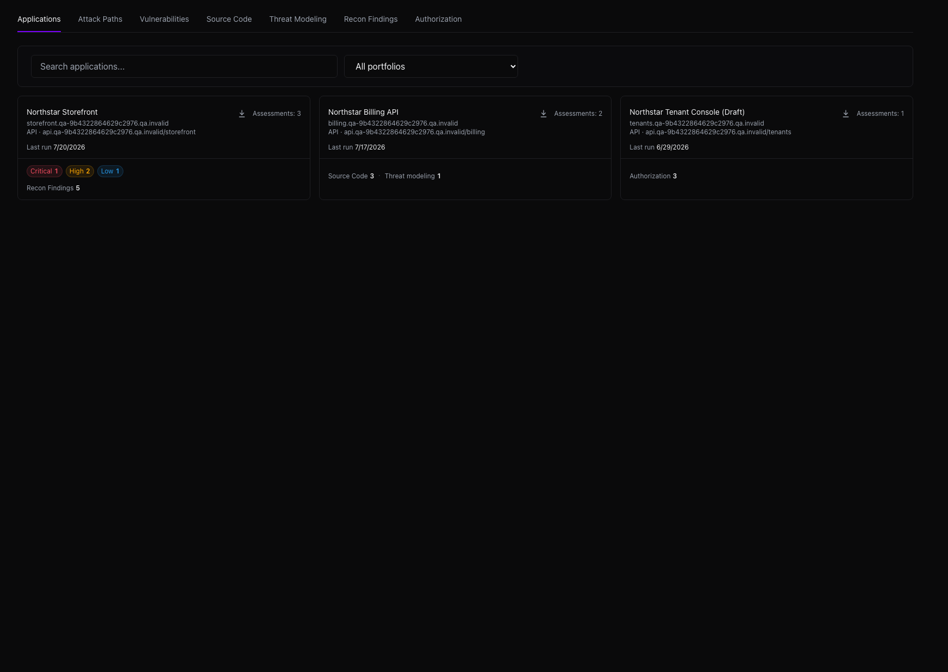The image size is (948, 672).
Task: Click Assessments: 3 on Storefront card
Action: 277,114
